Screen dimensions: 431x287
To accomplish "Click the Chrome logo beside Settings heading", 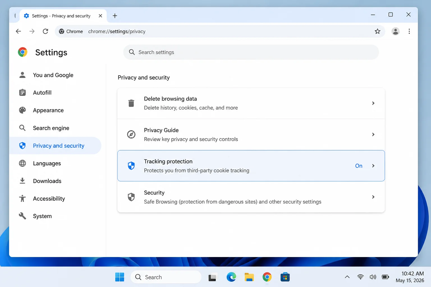I will [23, 52].
